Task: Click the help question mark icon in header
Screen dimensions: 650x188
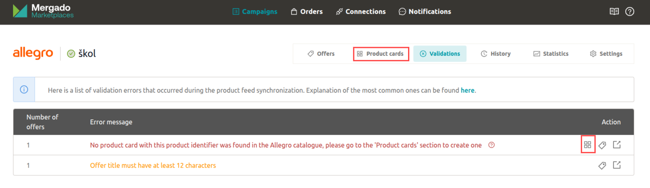Action: click(x=630, y=11)
